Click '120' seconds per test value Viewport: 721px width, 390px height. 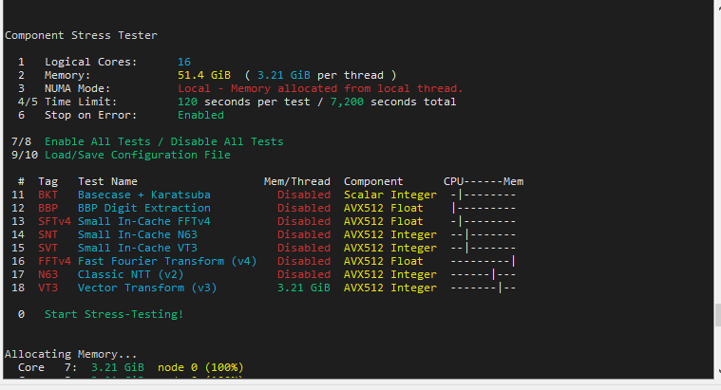[x=187, y=102]
